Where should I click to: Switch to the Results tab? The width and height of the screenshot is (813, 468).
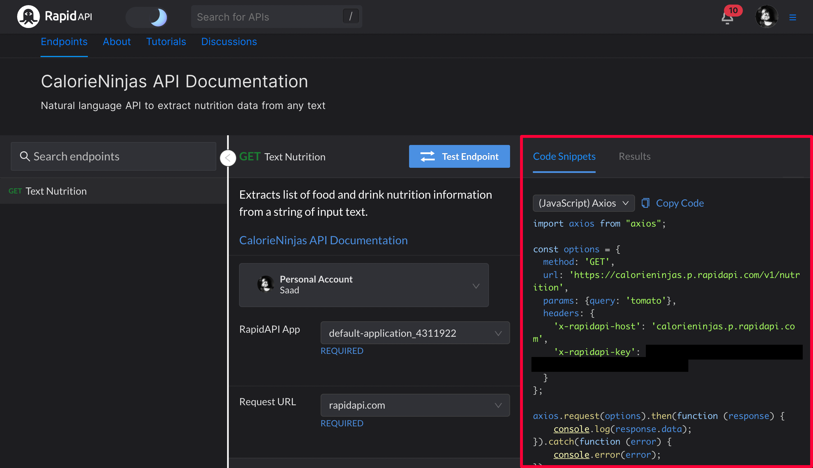click(x=634, y=157)
